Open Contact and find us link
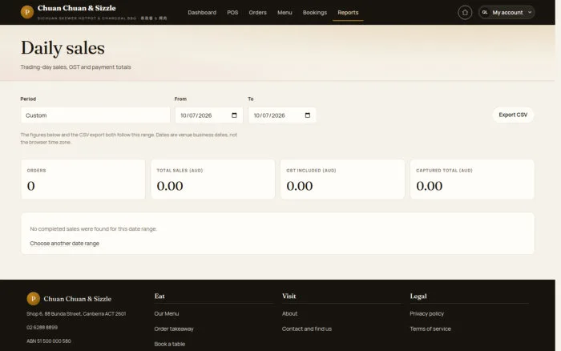This screenshot has width=561, height=351. tap(307, 329)
